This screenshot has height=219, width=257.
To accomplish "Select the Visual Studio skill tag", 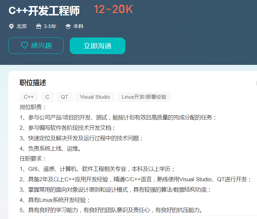I will [95, 97].
